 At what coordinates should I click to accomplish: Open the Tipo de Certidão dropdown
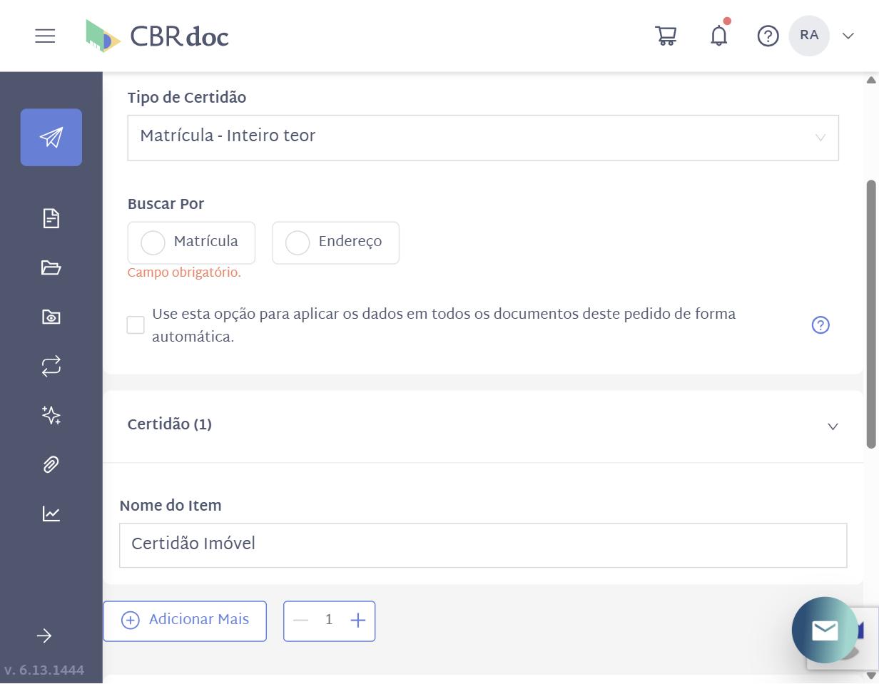point(483,138)
